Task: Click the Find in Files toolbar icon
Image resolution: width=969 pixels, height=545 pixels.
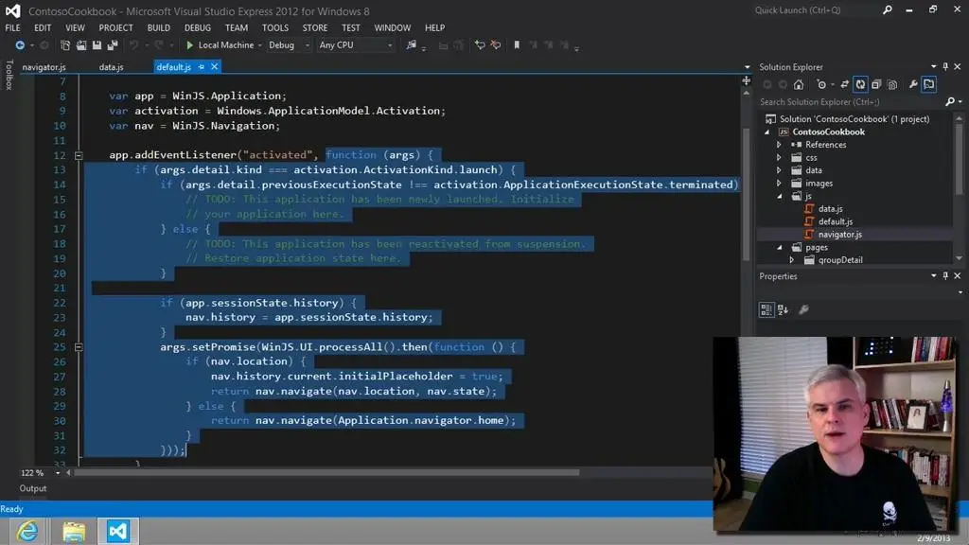Action: 411,45
